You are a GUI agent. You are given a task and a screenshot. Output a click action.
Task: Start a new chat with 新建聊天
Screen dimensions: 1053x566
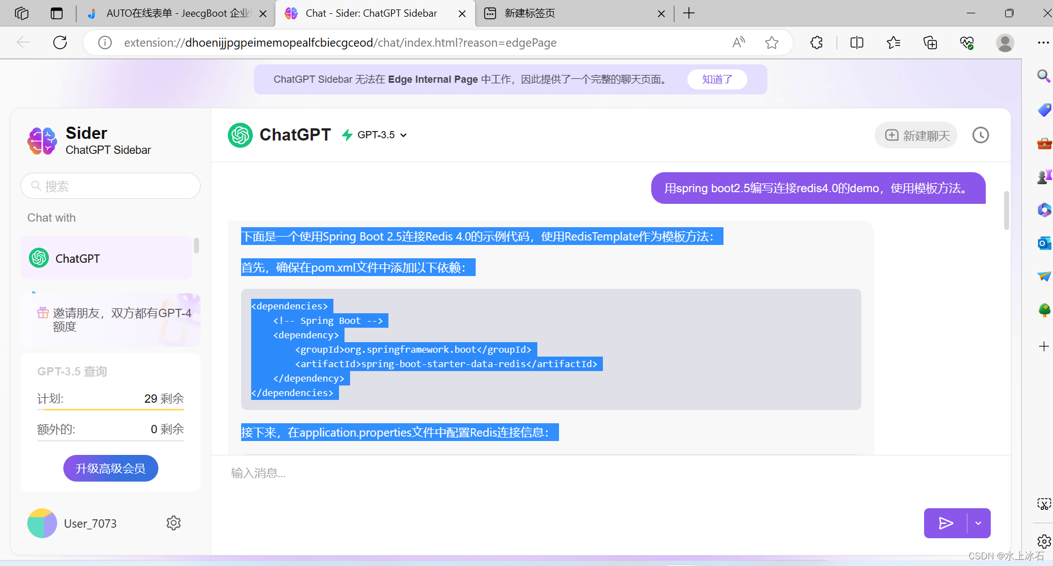pos(916,136)
